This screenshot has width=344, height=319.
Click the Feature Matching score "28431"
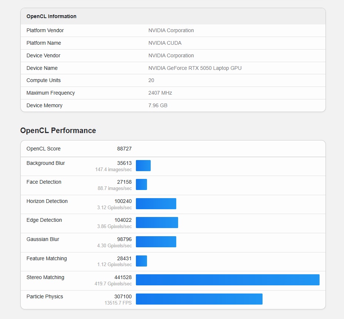tap(124, 259)
